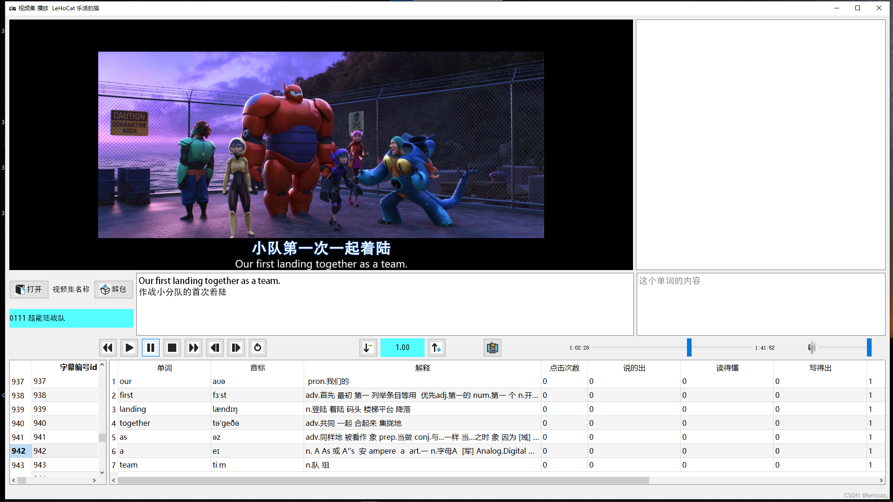Viewport: 893px width, 502px height.
Task: Click the increase playback speed arrow
Action: (436, 348)
